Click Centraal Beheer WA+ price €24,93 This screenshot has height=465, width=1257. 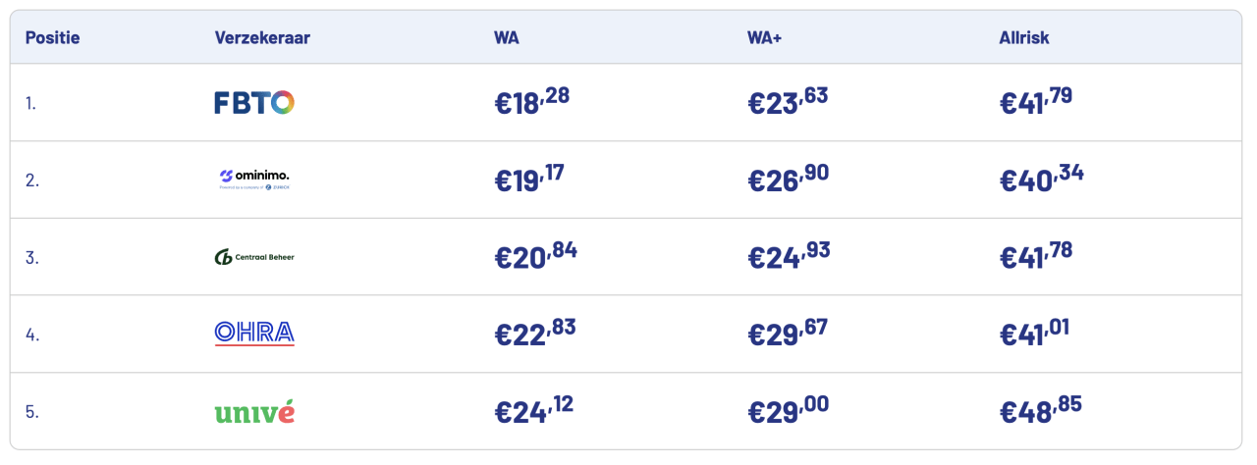[x=789, y=256]
